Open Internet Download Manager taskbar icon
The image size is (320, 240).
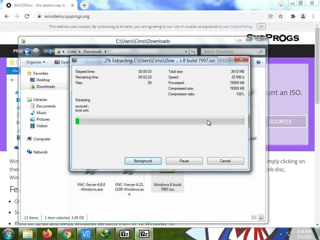[105, 234]
